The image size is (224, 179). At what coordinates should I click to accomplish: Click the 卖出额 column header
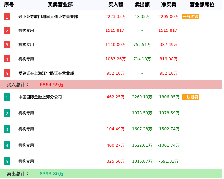142,5
